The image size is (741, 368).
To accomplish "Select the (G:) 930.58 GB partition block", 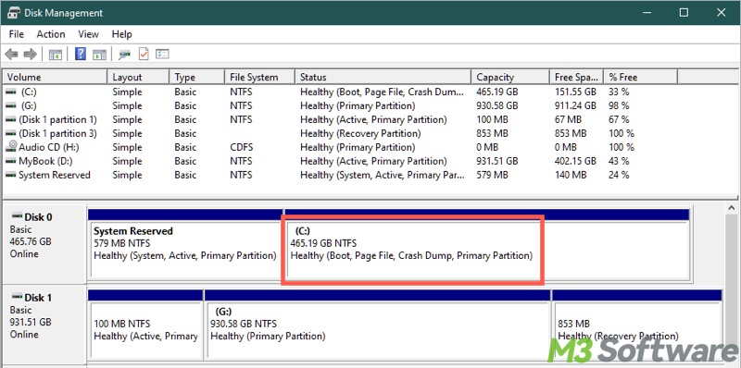I will 377,325.
